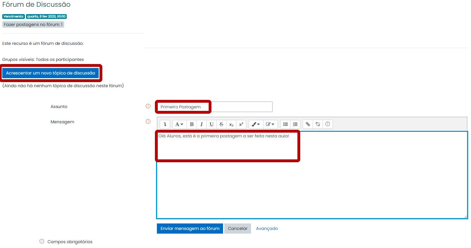471x248 pixels.
Task: Apply subscript formatting
Action: pos(231,124)
